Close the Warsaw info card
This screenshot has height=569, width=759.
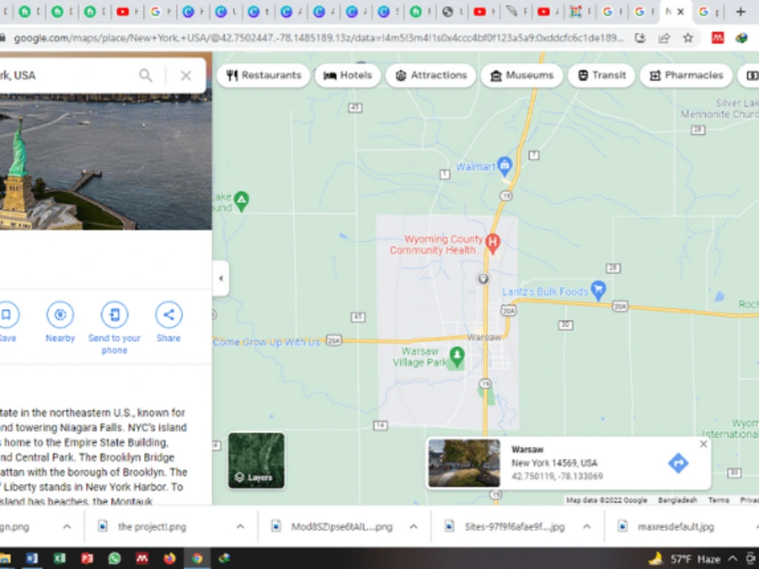pyautogui.click(x=704, y=444)
